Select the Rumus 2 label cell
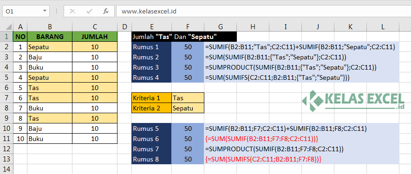The width and height of the screenshot is (411, 174). pos(151,57)
